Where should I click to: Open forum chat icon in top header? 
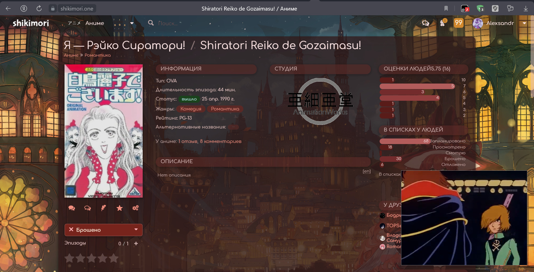pyautogui.click(x=426, y=23)
